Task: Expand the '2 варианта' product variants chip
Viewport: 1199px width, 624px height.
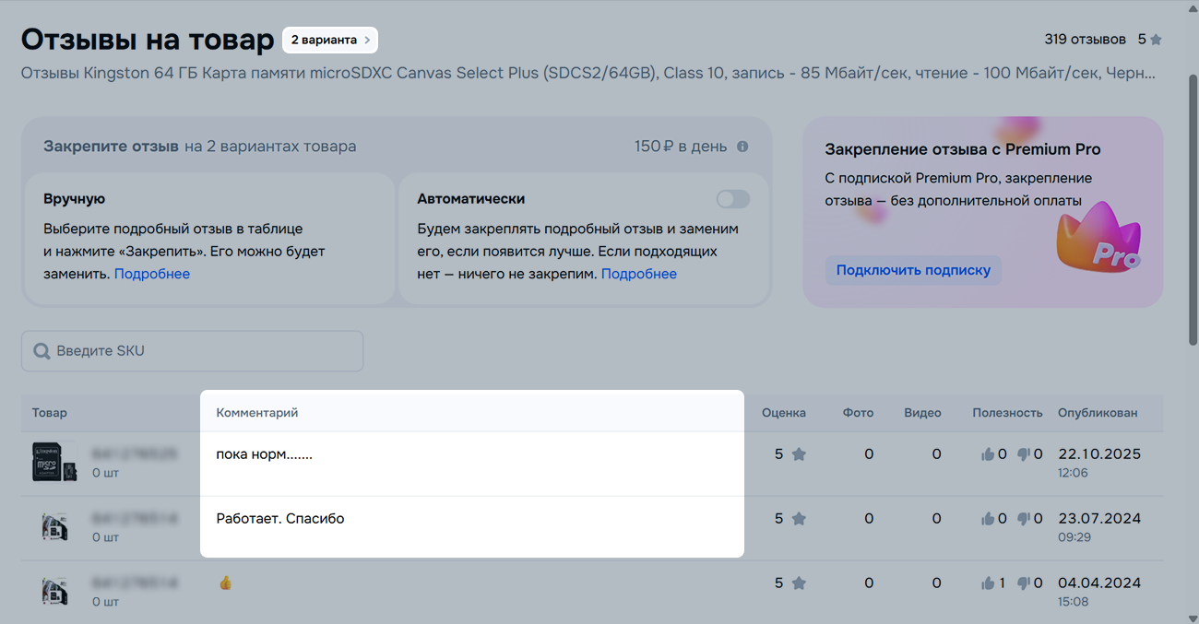Action: tap(330, 41)
